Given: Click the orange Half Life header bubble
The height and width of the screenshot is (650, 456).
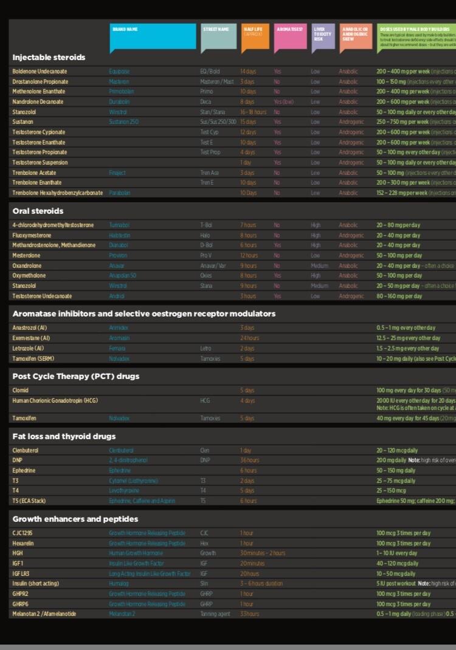Looking at the screenshot, I should [x=255, y=36].
